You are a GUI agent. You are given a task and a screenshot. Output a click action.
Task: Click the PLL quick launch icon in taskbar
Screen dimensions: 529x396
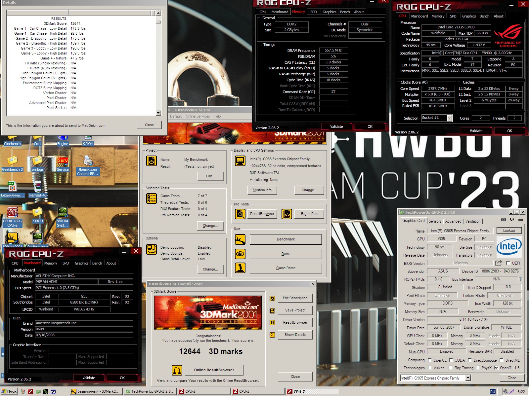53,392
